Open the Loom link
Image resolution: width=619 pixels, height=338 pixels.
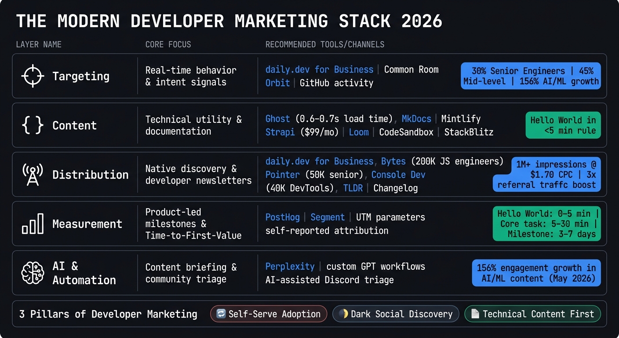pyautogui.click(x=359, y=132)
